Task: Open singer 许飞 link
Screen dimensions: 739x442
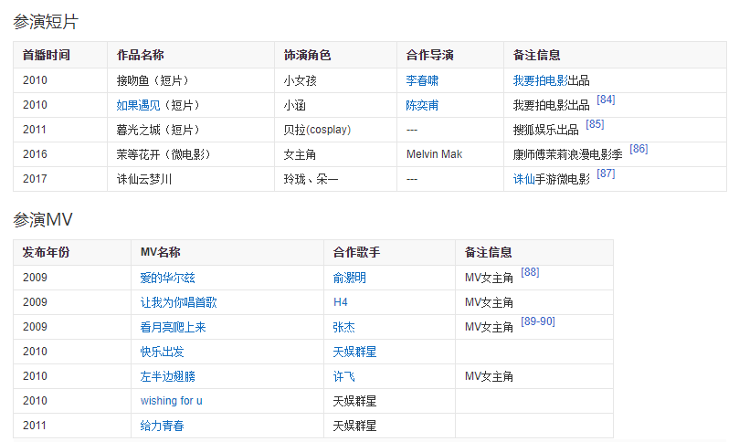Action: tap(343, 376)
